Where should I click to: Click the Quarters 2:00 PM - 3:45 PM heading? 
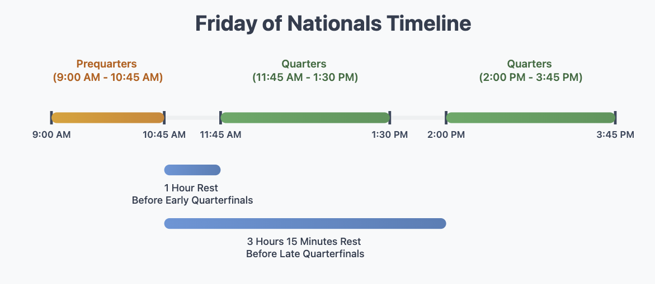[530, 71]
